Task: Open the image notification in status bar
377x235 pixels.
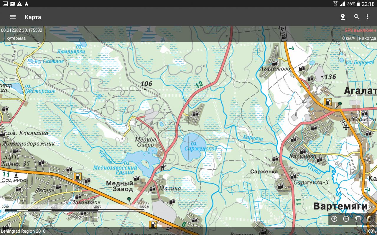Action: (5, 4)
